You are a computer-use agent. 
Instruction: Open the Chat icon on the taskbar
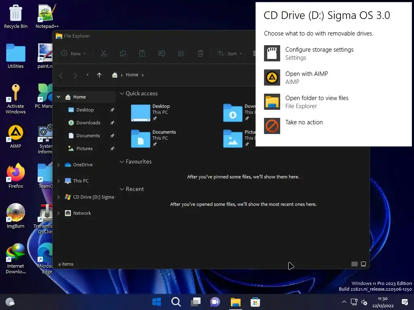215,302
